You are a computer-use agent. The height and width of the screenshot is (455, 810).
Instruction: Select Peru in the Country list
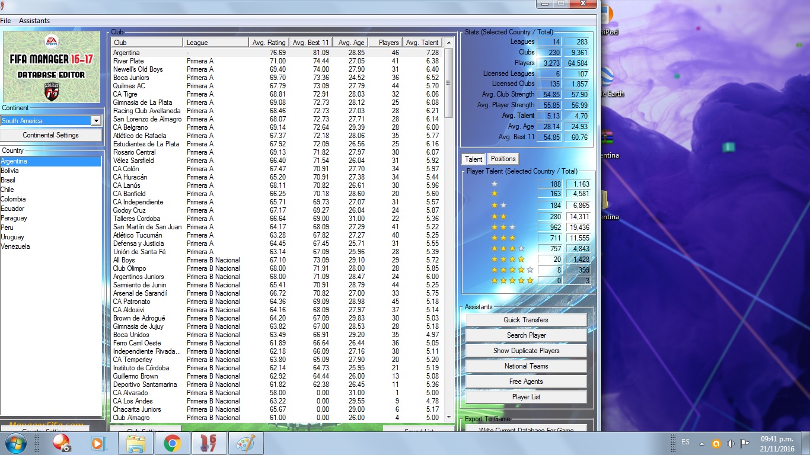point(50,227)
